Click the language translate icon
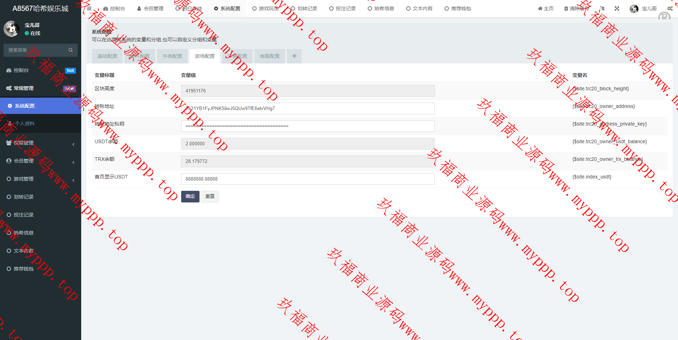Image resolution: width=678 pixels, height=340 pixels. tap(602, 8)
